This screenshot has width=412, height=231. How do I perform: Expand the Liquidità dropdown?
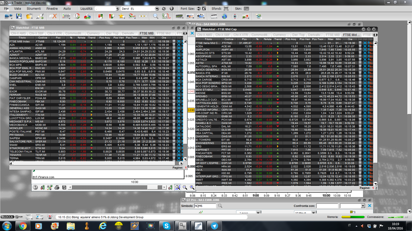pos(117,9)
